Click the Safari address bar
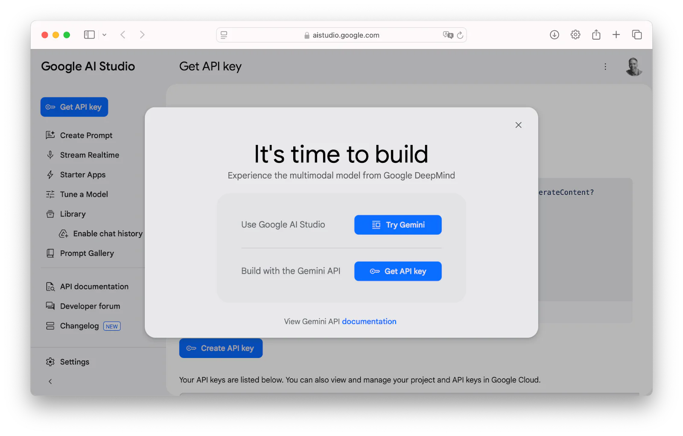 coord(341,35)
